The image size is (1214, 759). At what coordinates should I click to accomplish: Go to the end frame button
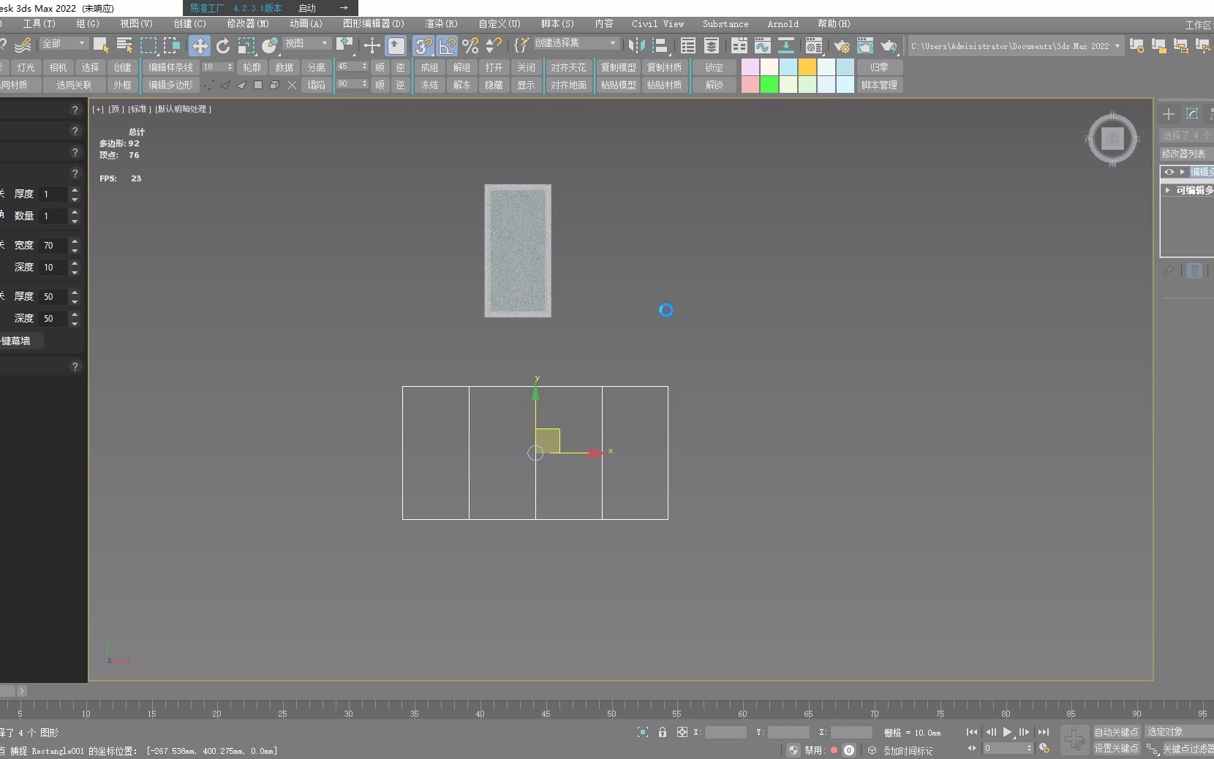coord(1044,732)
